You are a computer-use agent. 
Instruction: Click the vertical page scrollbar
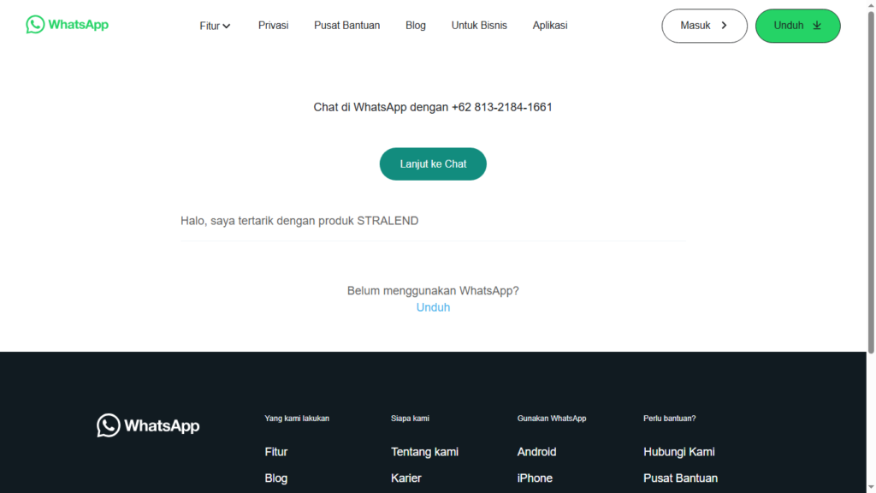click(871, 181)
